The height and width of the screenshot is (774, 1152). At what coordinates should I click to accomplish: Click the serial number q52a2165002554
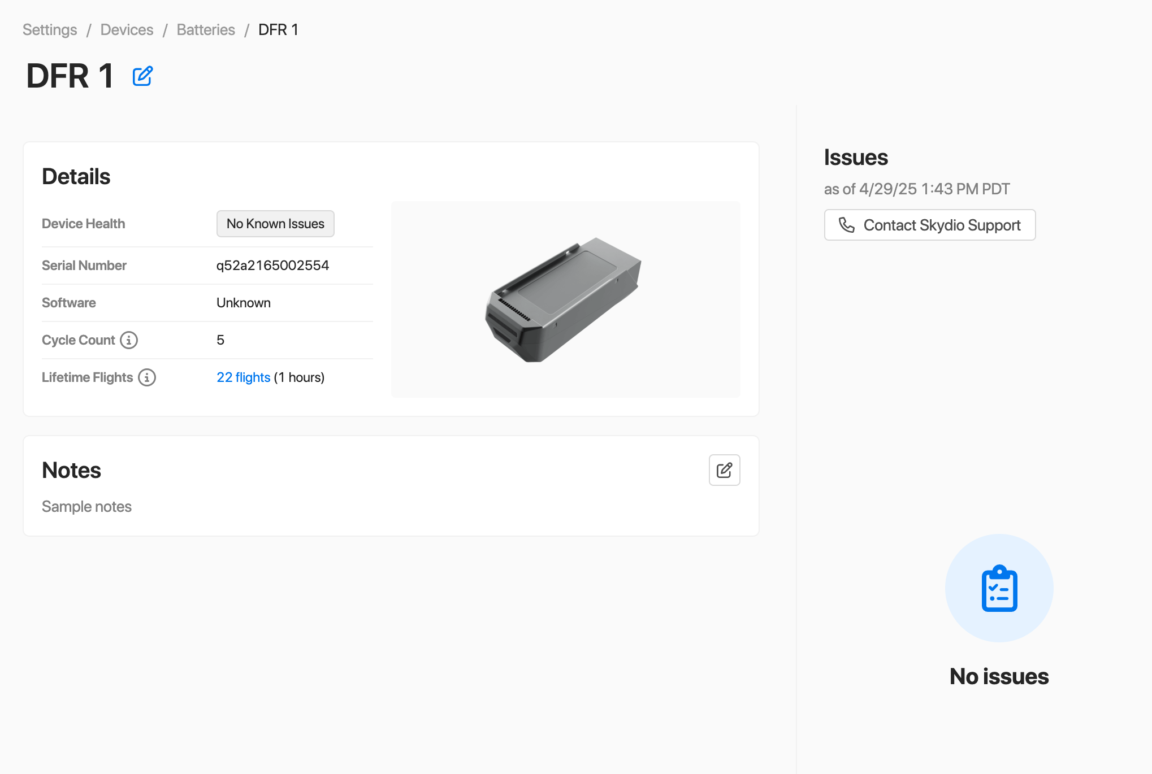[272, 266]
